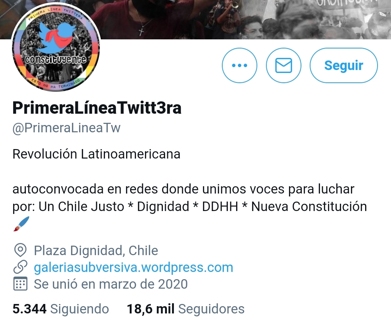
Task: Open galeriasubversiva.wordpress.com link
Action: pos(133,267)
